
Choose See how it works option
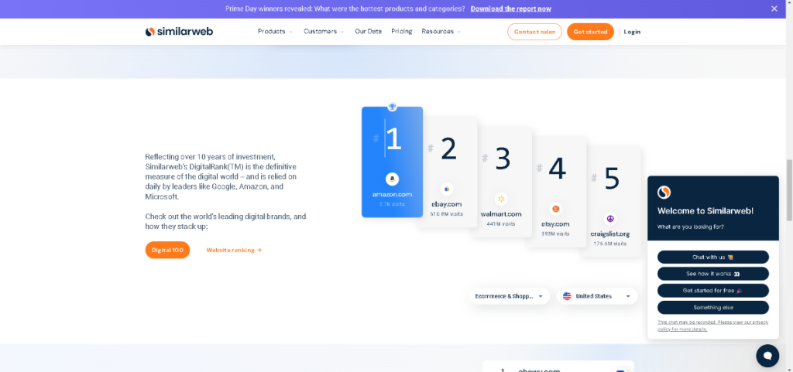point(713,274)
